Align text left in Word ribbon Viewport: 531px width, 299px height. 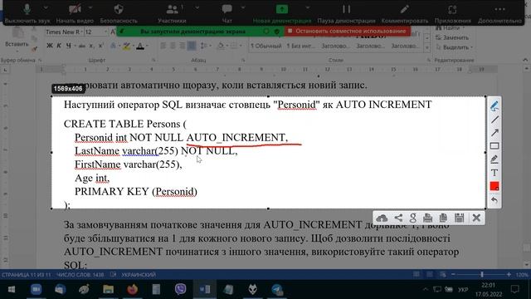point(163,46)
